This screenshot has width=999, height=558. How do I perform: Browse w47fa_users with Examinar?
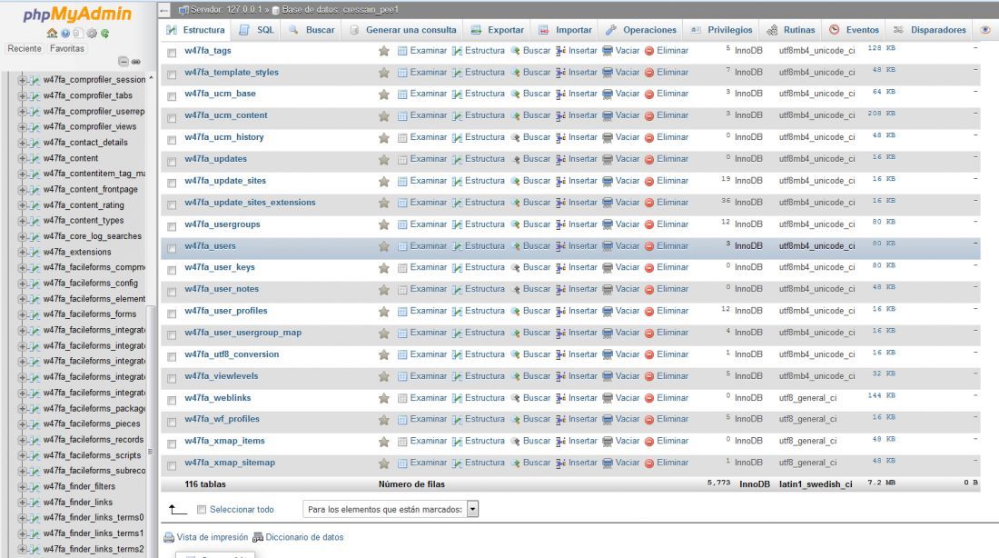tap(421, 246)
